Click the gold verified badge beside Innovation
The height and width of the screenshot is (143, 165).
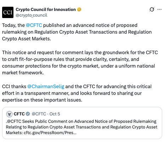79,10
